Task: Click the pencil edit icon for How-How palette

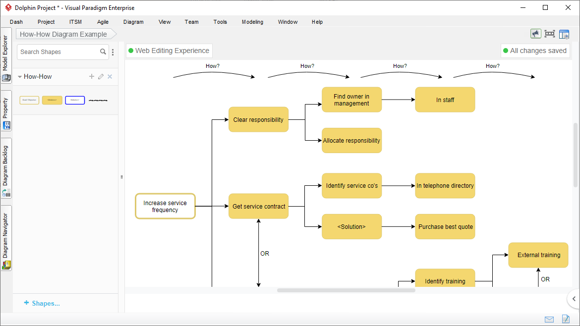Action: click(x=101, y=76)
